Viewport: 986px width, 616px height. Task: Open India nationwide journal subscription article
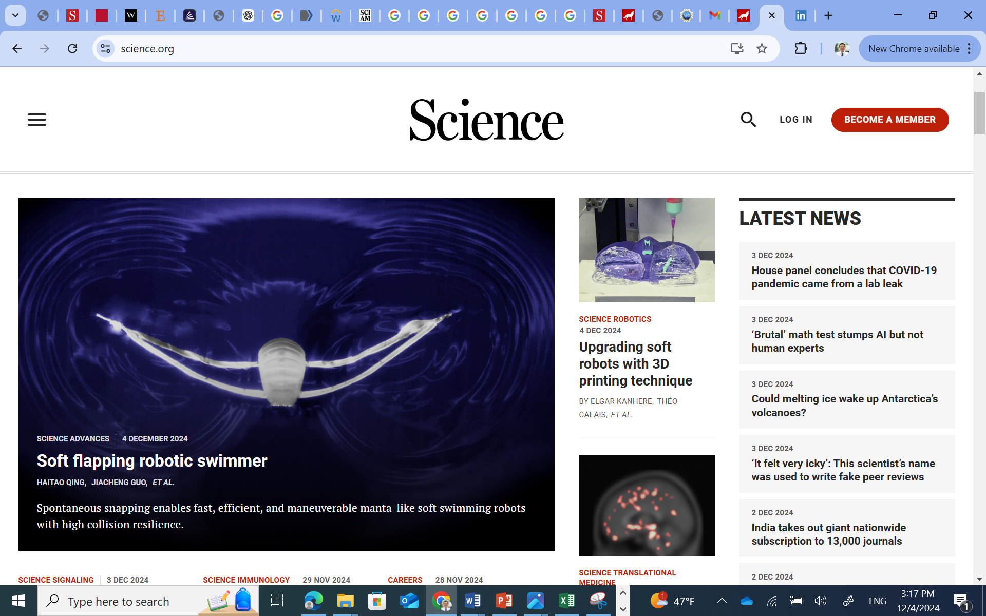[828, 534]
